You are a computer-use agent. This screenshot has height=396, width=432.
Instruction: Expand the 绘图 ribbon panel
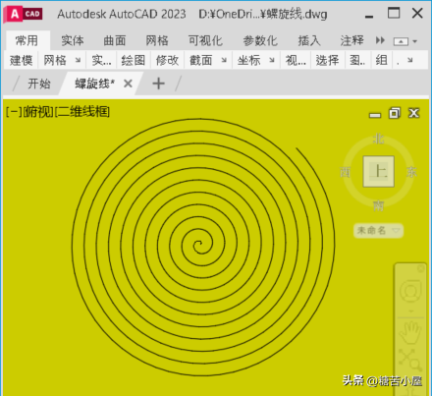(134, 60)
